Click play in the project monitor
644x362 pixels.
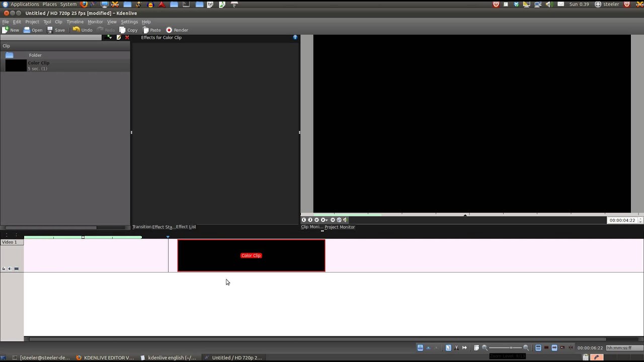point(323,220)
